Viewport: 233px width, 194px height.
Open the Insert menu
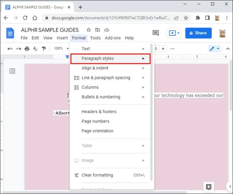(62, 38)
